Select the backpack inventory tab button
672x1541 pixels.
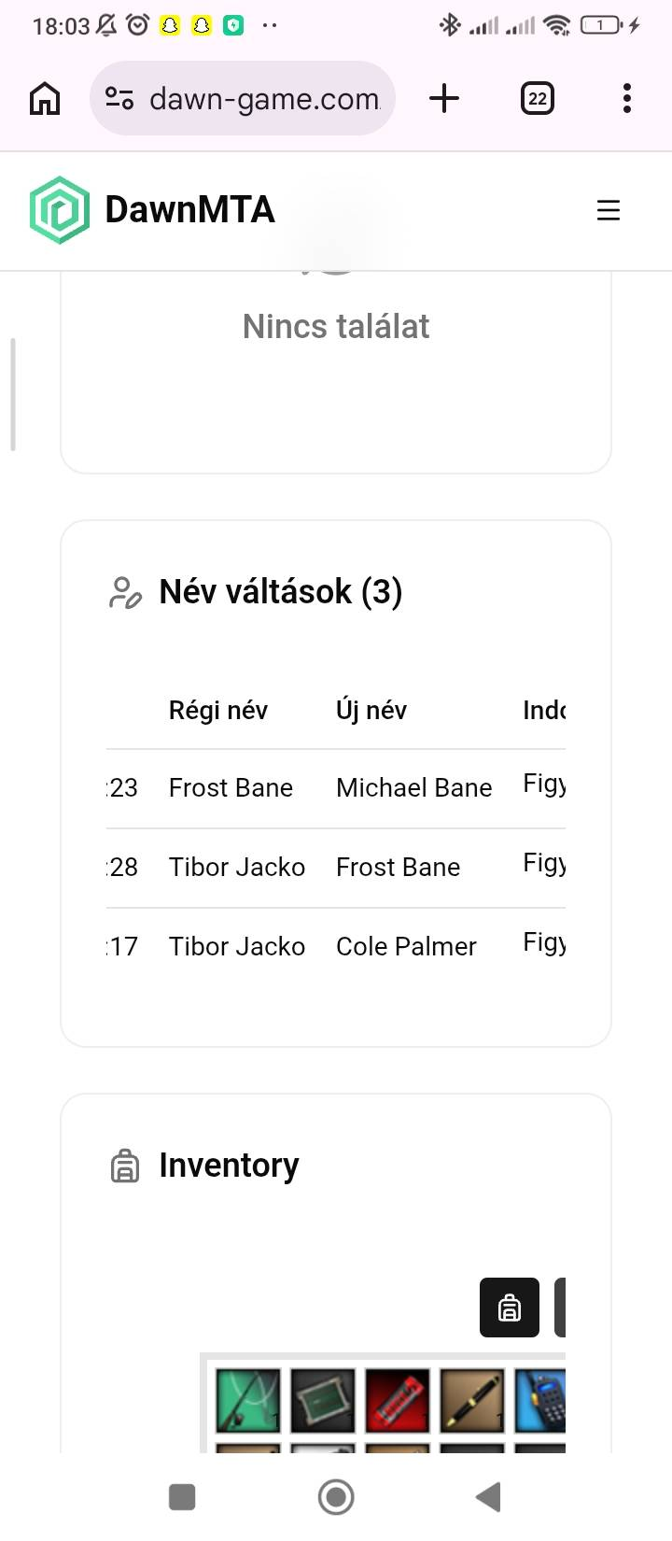click(509, 1307)
